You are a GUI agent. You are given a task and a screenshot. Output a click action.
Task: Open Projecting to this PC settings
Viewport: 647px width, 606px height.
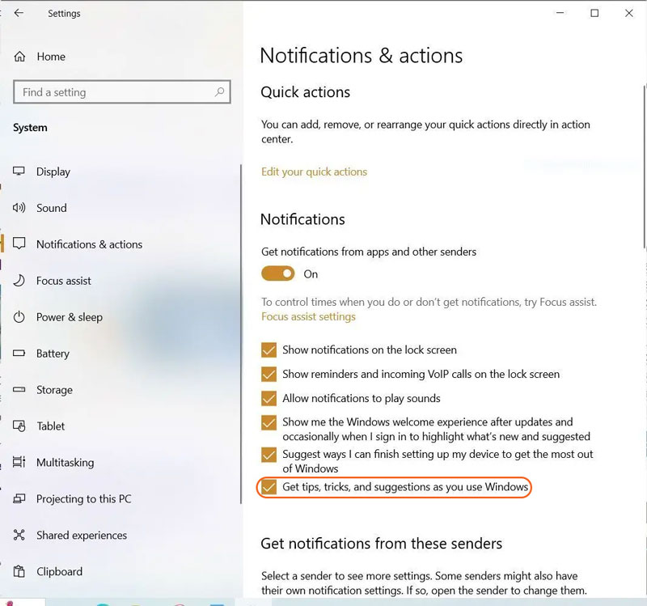click(x=84, y=498)
